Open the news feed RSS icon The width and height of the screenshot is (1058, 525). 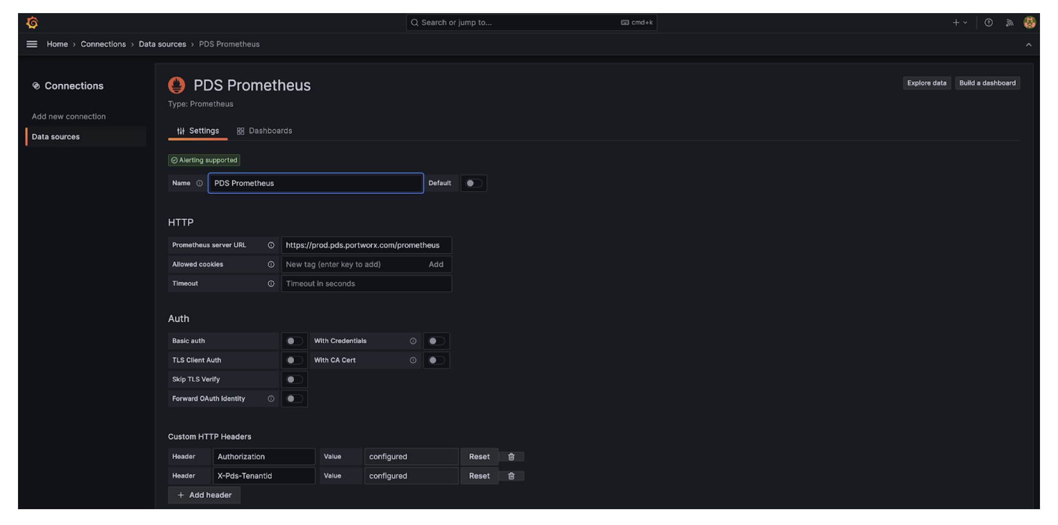pos(1009,22)
